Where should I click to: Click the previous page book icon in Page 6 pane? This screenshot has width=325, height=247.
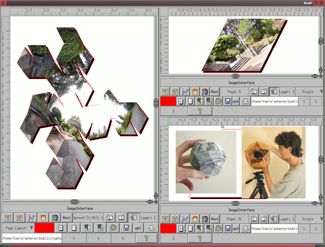(254, 92)
